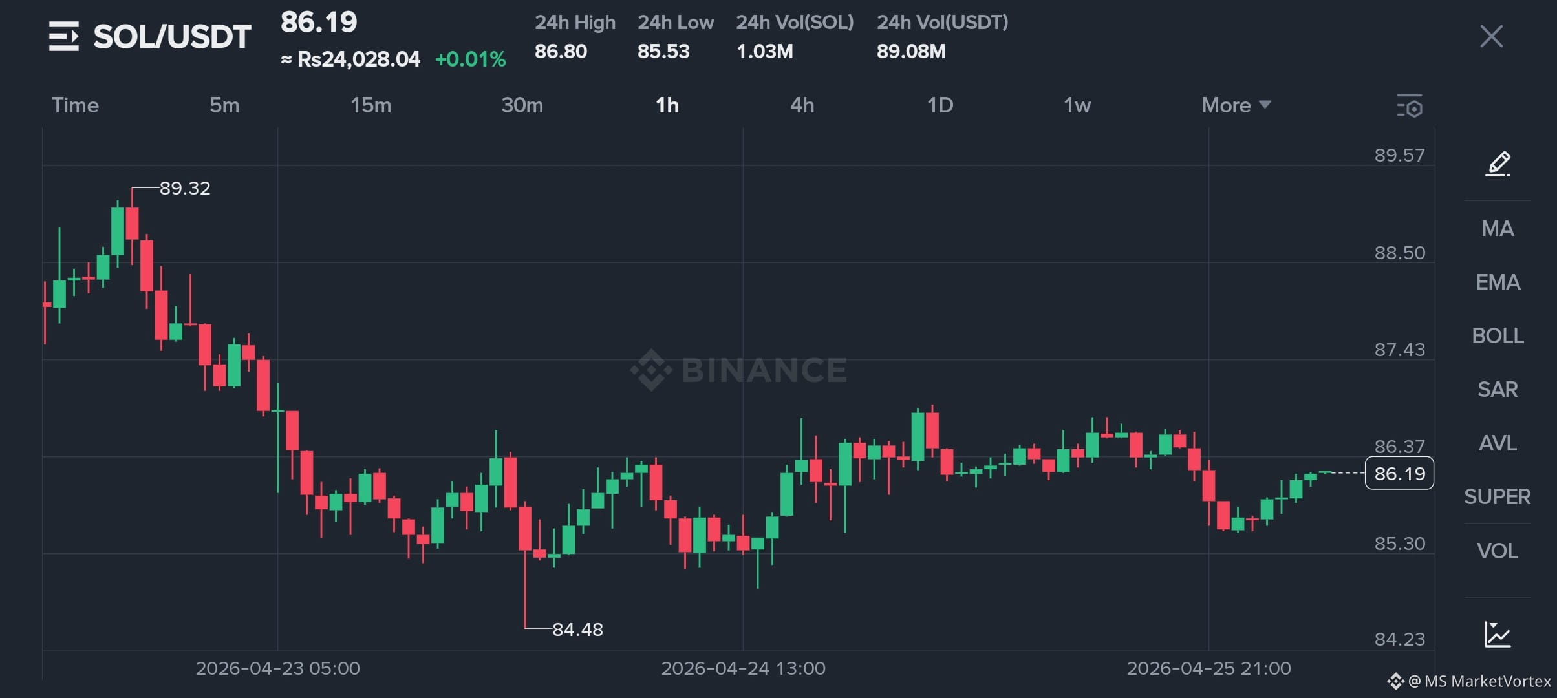The height and width of the screenshot is (698, 1557).
Task: Toggle the BOLL indicator
Action: coord(1498,336)
